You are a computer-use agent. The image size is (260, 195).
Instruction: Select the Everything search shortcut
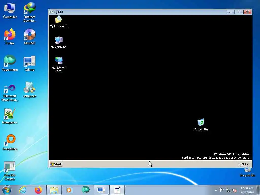tap(10, 142)
